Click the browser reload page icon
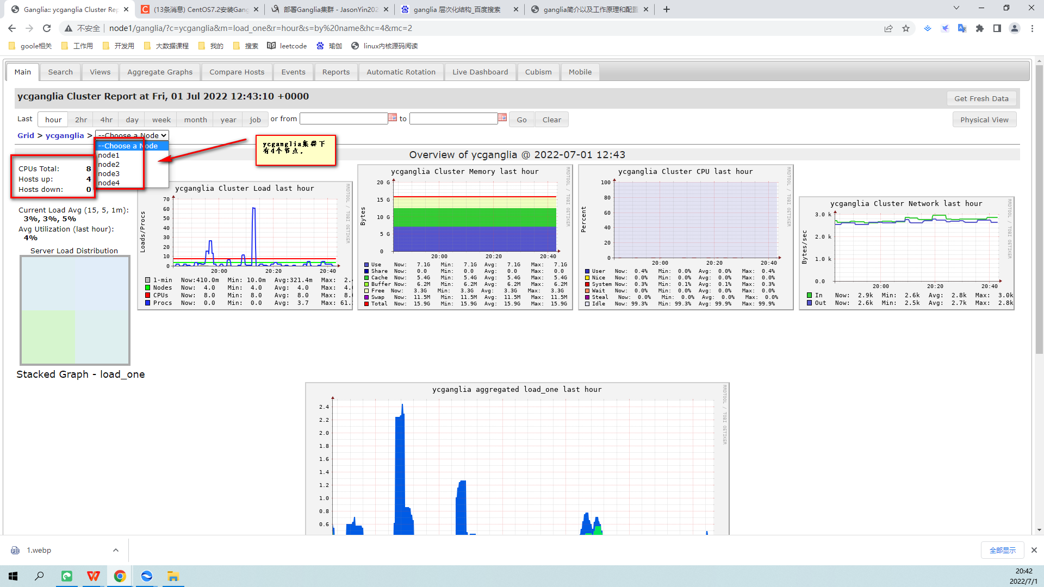Viewport: 1044px width, 587px height. (x=47, y=28)
